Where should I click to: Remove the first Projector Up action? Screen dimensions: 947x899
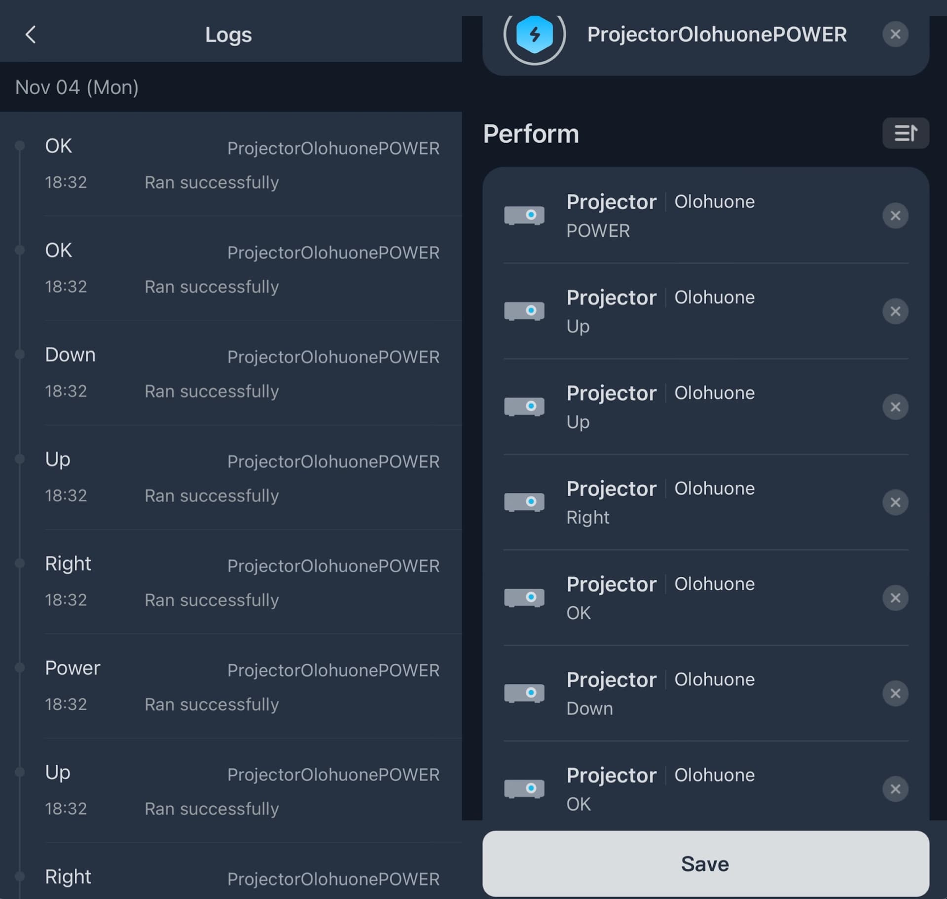[x=895, y=311]
